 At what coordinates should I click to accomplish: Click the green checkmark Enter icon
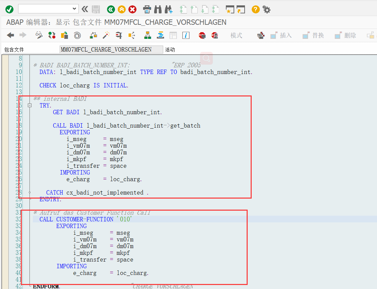9,9
